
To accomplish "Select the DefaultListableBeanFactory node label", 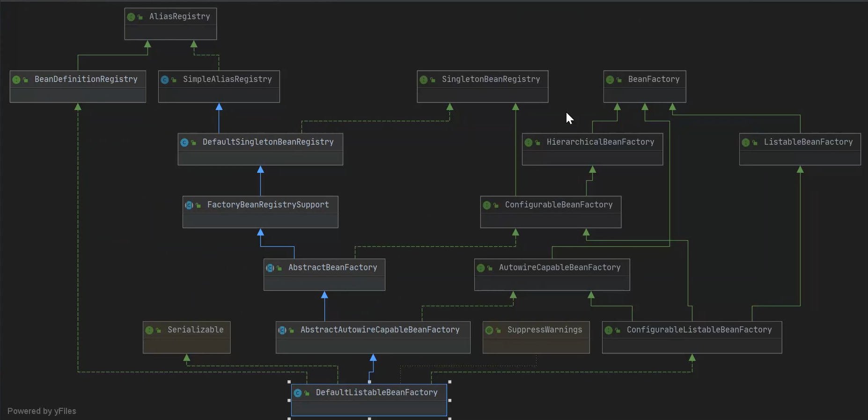I will [377, 392].
